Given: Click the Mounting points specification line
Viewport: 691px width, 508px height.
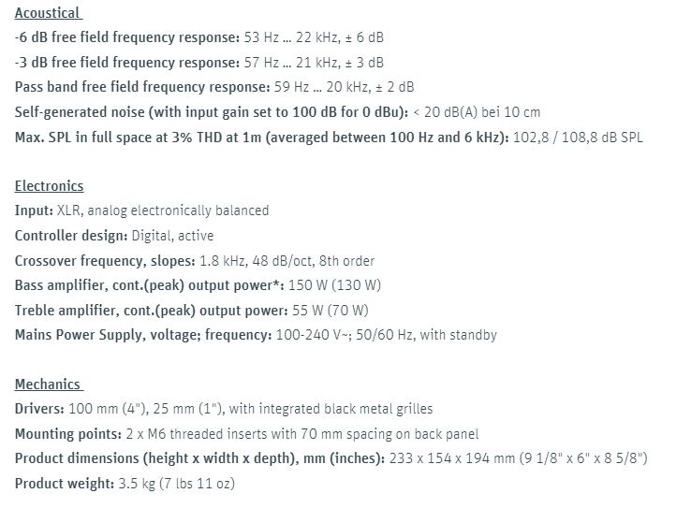Looking at the screenshot, I should [x=247, y=434].
